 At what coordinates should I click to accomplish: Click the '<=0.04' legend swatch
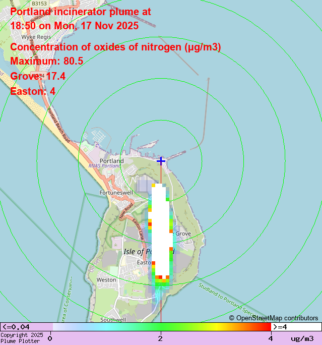27,327
